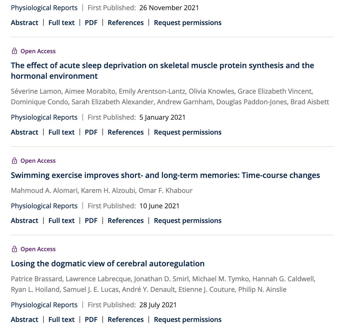Open Abstract link under 26 November 2021 entry
Image resolution: width=350 pixels, height=333 pixels.
click(x=24, y=23)
